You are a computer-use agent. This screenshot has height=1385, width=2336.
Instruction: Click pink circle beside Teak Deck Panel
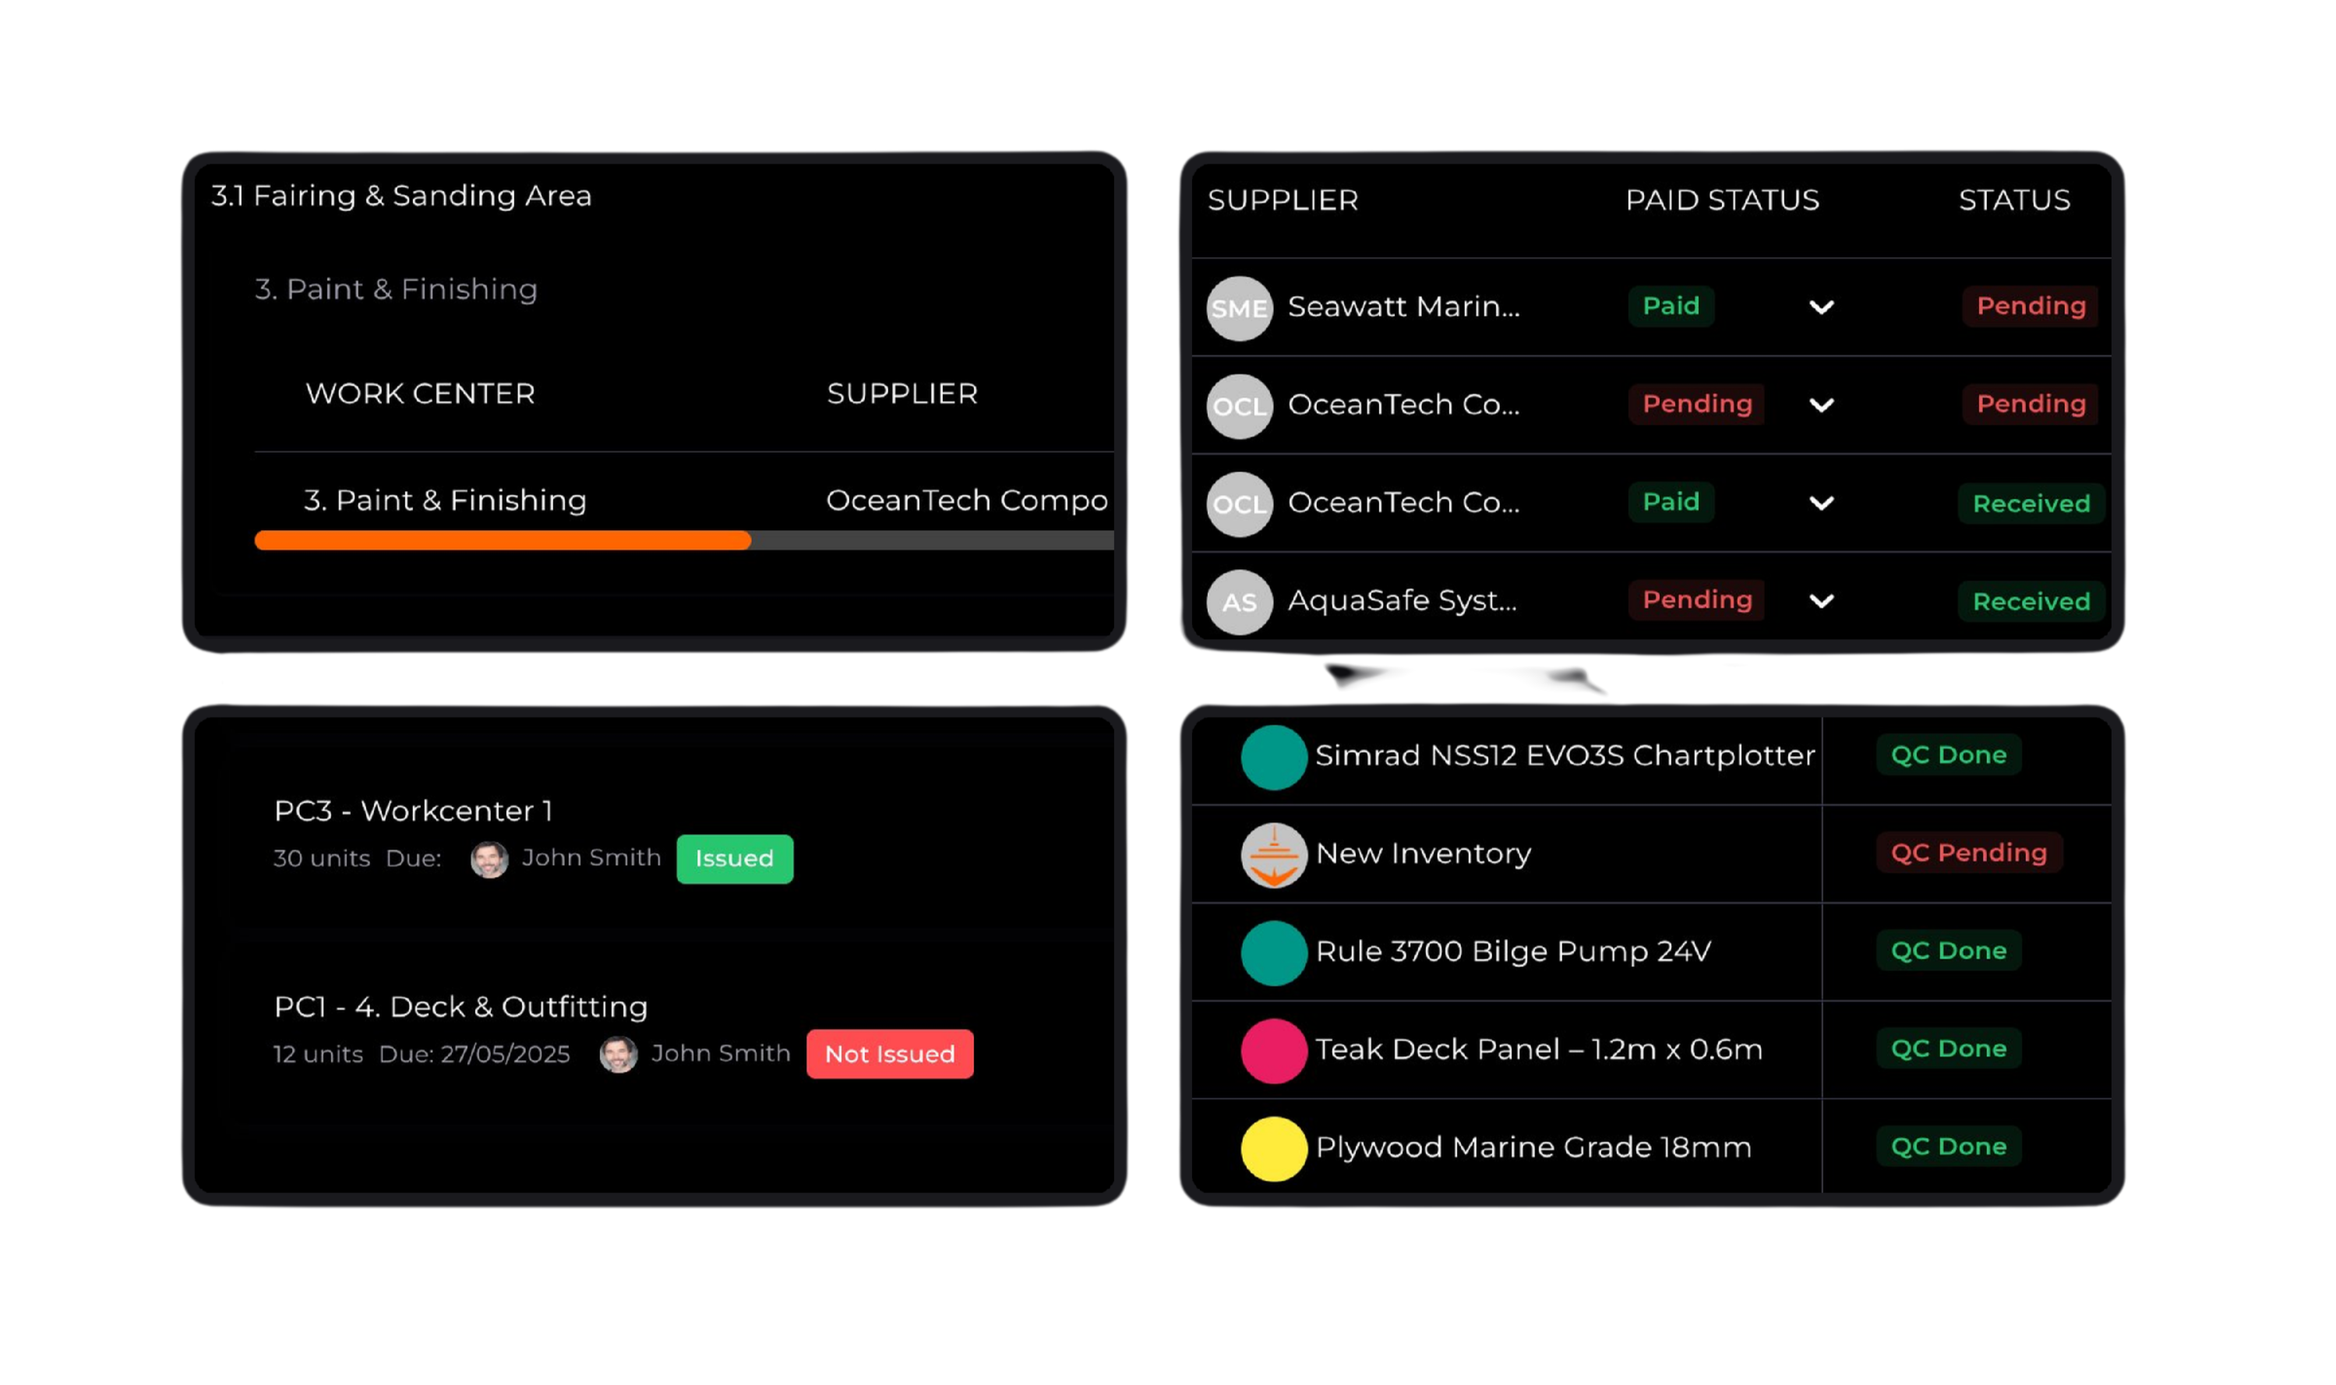[1273, 1051]
